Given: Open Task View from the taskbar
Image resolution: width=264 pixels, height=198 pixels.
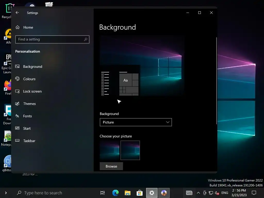Looking at the screenshot, I should coord(102,193).
